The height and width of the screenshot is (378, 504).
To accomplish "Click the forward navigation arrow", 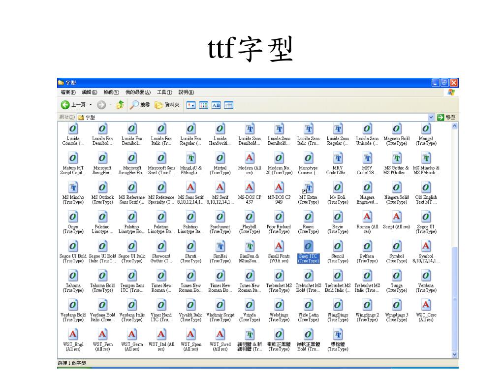I will (101, 105).
